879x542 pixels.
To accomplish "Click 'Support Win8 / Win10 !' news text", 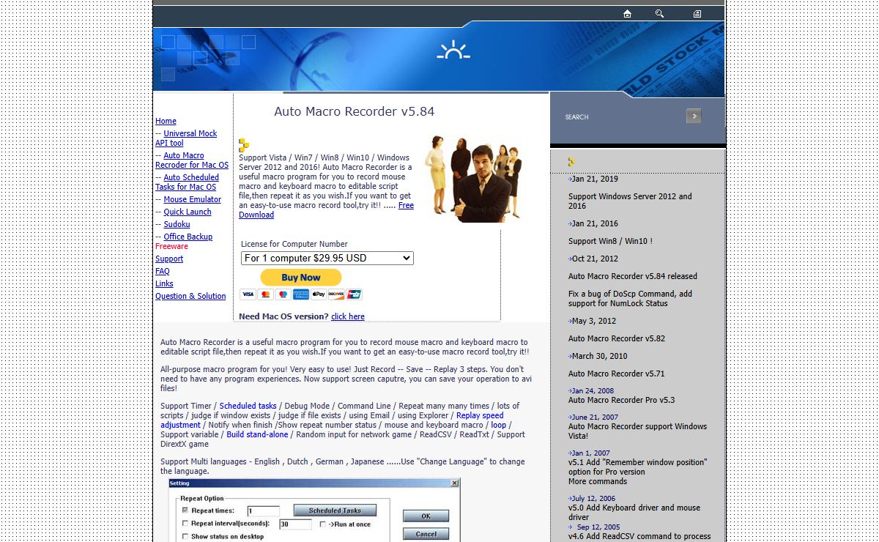I will (610, 241).
